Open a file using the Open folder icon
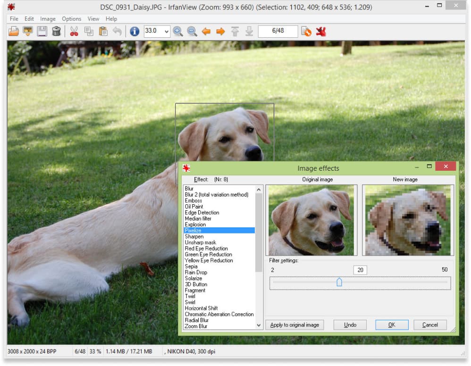Screen dimensions: 471x366 (x=13, y=32)
